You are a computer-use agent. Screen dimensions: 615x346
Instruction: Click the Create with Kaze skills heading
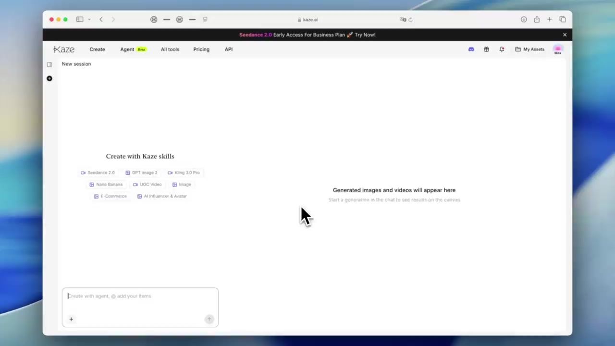140,156
